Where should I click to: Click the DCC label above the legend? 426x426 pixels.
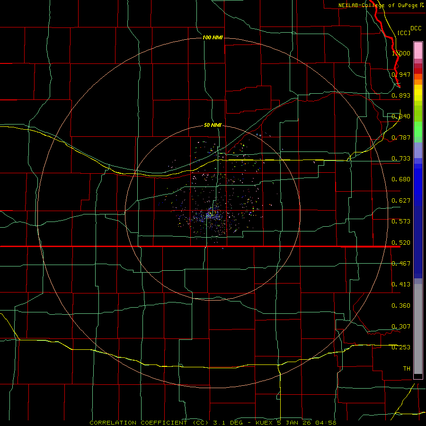click(x=416, y=28)
